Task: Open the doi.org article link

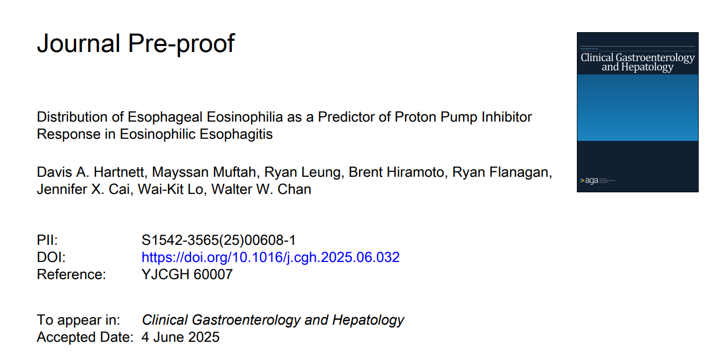Action: click(x=270, y=257)
